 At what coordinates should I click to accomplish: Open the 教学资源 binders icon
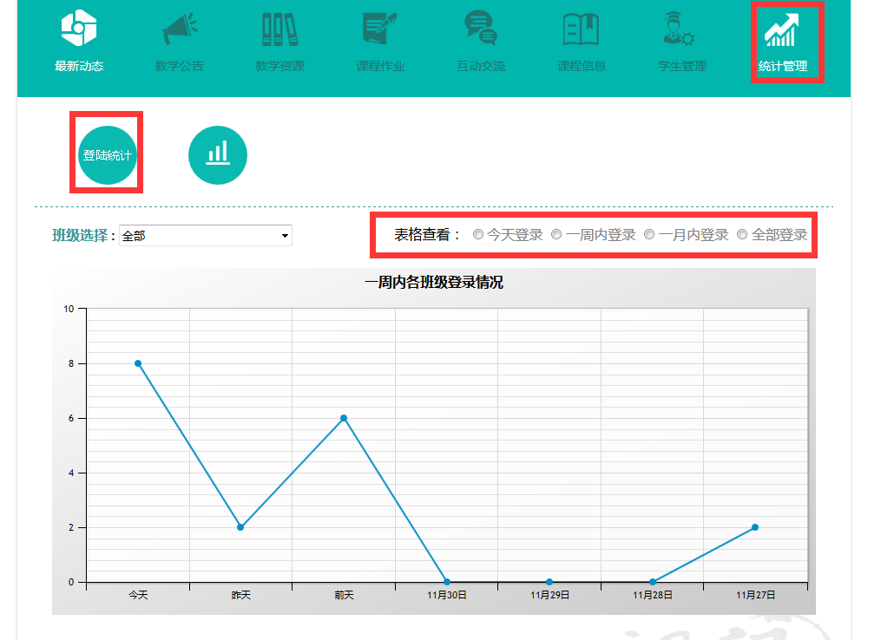point(279,29)
